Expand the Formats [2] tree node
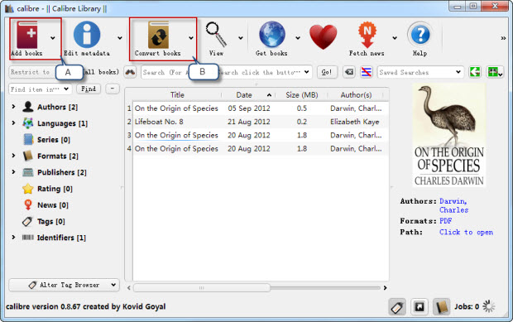This screenshot has width=513, height=322. coord(13,156)
